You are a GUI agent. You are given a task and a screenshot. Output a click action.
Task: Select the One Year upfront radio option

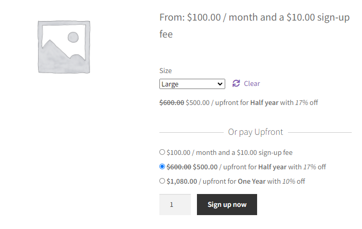[x=162, y=181]
